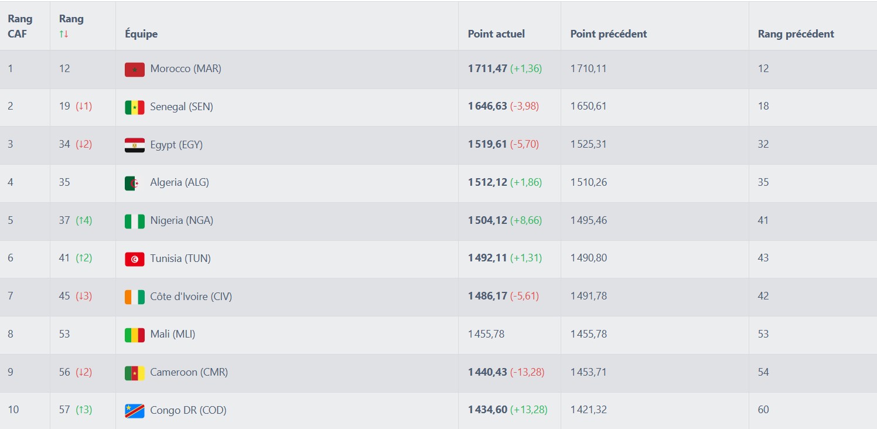Click the Côte d'Ivoire flag icon

pos(134,297)
